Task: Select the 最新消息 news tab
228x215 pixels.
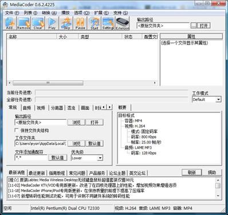Action: point(17,173)
